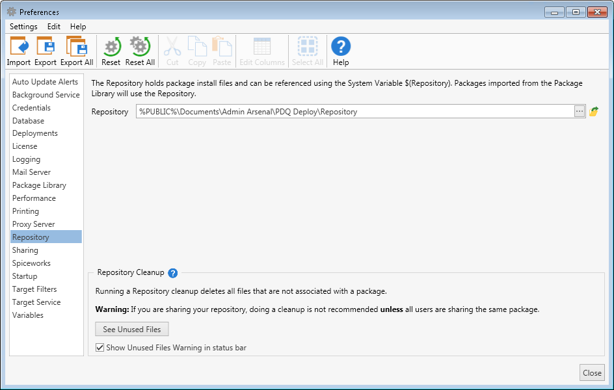
Task: Click the Edit Columns icon
Action: click(x=262, y=51)
